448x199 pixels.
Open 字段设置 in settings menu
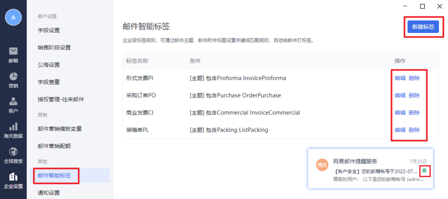[x=49, y=30]
